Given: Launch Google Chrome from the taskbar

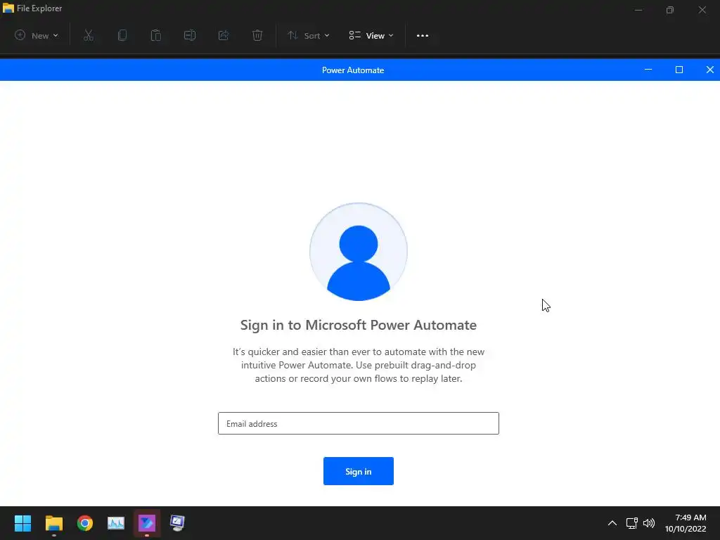Looking at the screenshot, I should (85, 523).
